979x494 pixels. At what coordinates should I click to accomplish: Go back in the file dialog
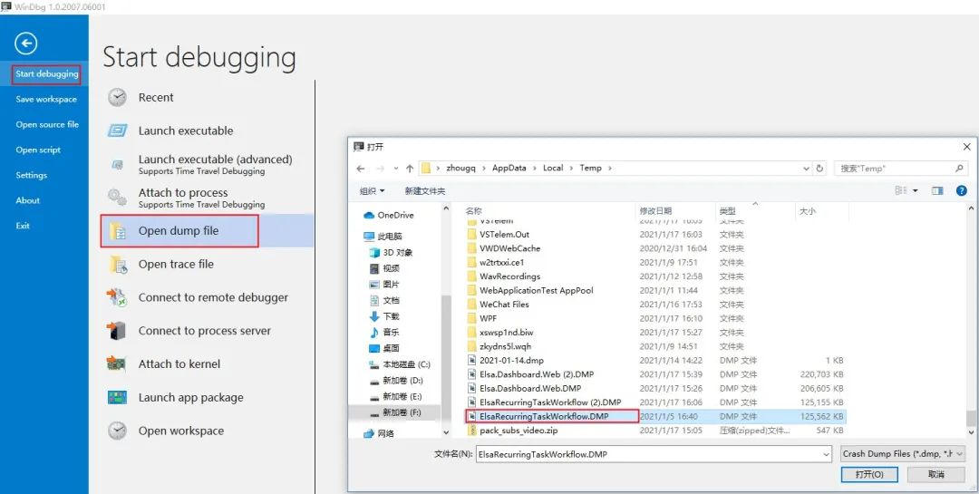pos(360,168)
